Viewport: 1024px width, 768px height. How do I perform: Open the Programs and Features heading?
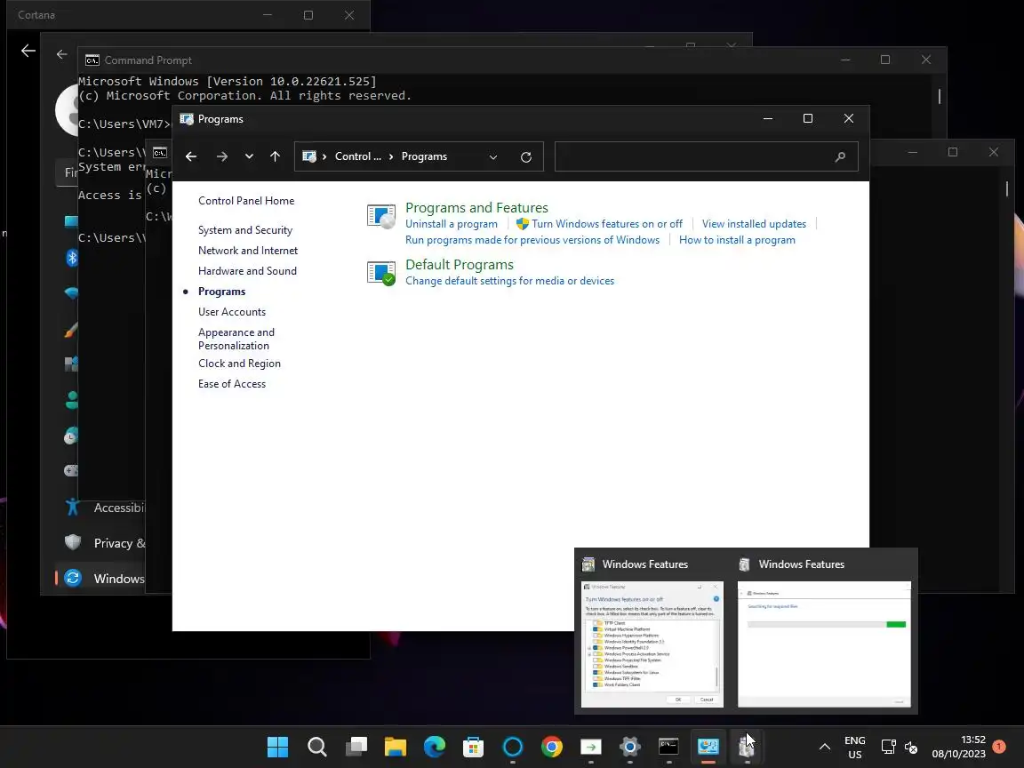476,208
